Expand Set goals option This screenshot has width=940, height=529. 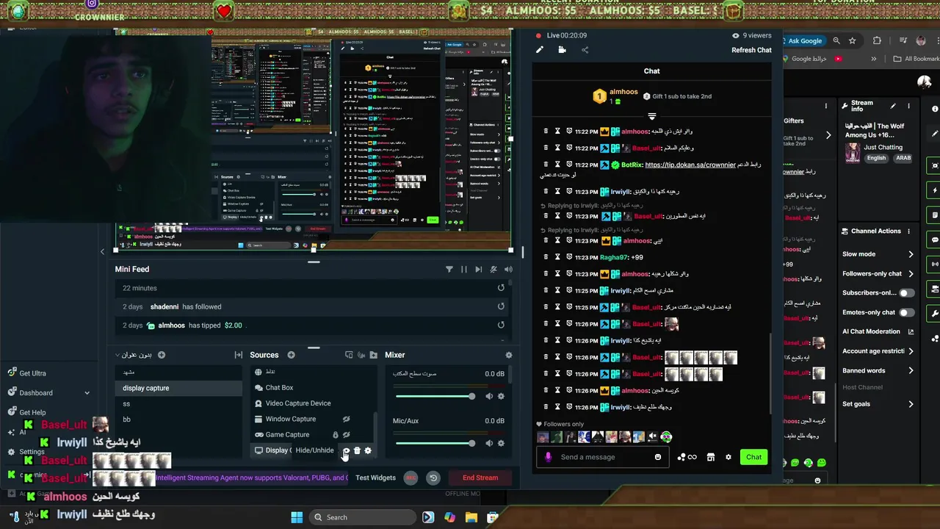pos(878,404)
